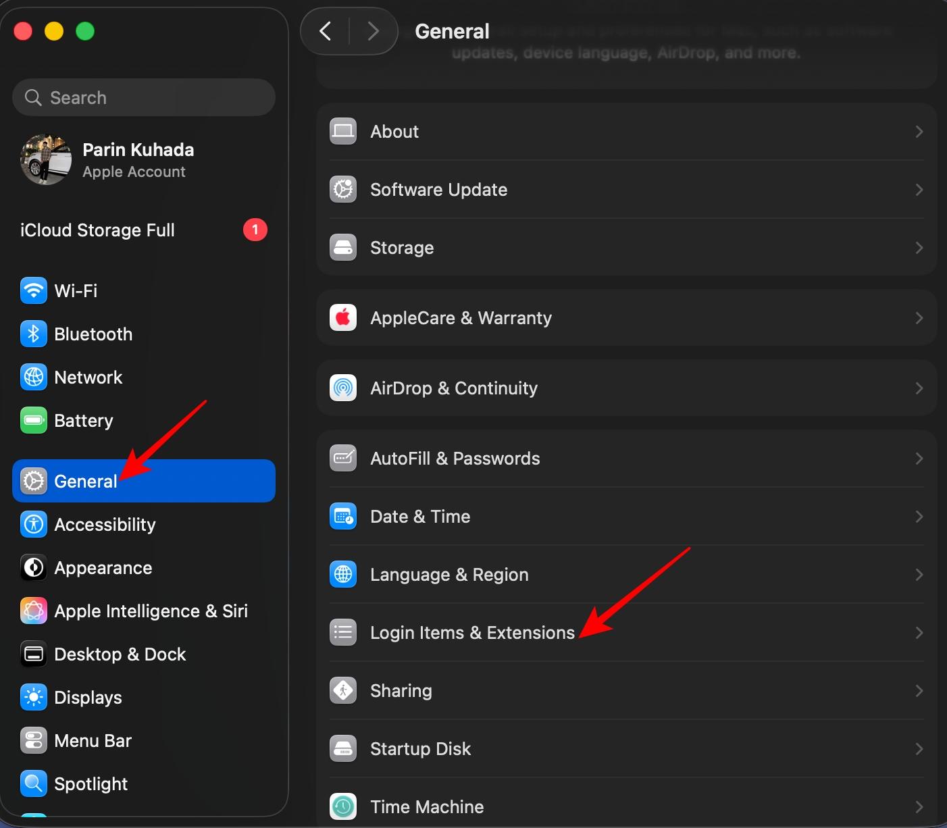Open the Wi-Fi icon in sidebar
This screenshot has width=947, height=828.
click(34, 291)
